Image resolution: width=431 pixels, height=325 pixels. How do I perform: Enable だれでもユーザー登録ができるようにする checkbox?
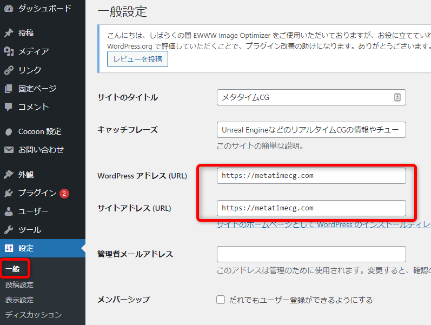tap(221, 300)
